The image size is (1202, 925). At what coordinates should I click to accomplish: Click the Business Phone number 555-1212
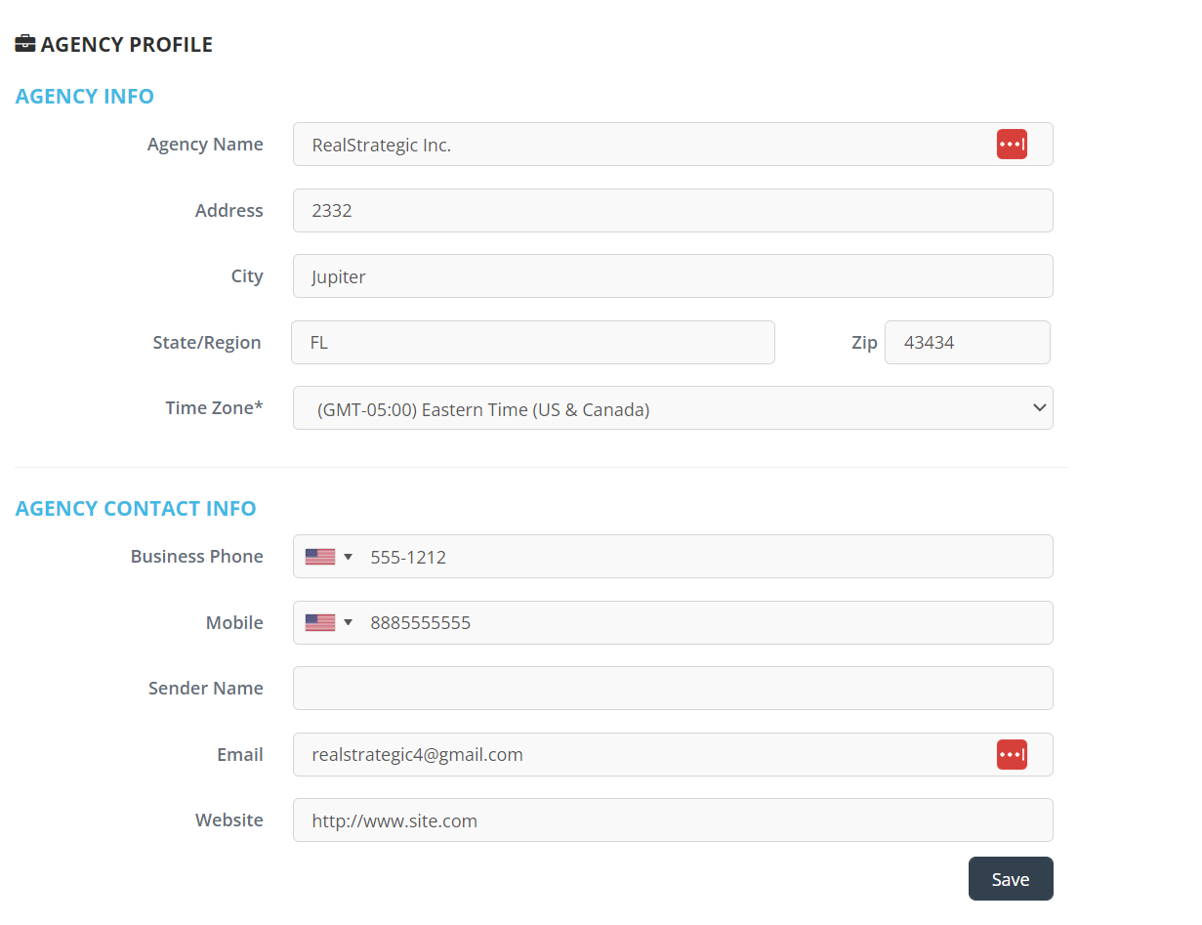point(408,557)
